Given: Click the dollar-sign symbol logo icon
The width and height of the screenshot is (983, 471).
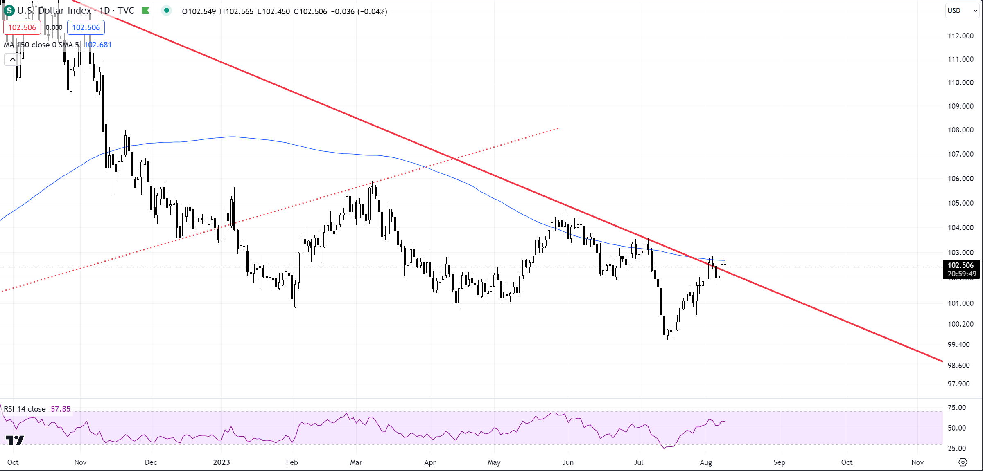Looking at the screenshot, I should (9, 11).
